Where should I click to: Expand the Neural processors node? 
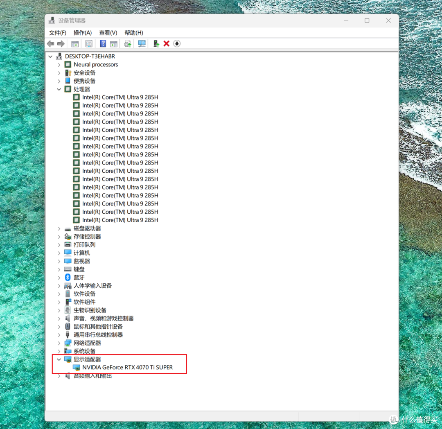pos(59,65)
